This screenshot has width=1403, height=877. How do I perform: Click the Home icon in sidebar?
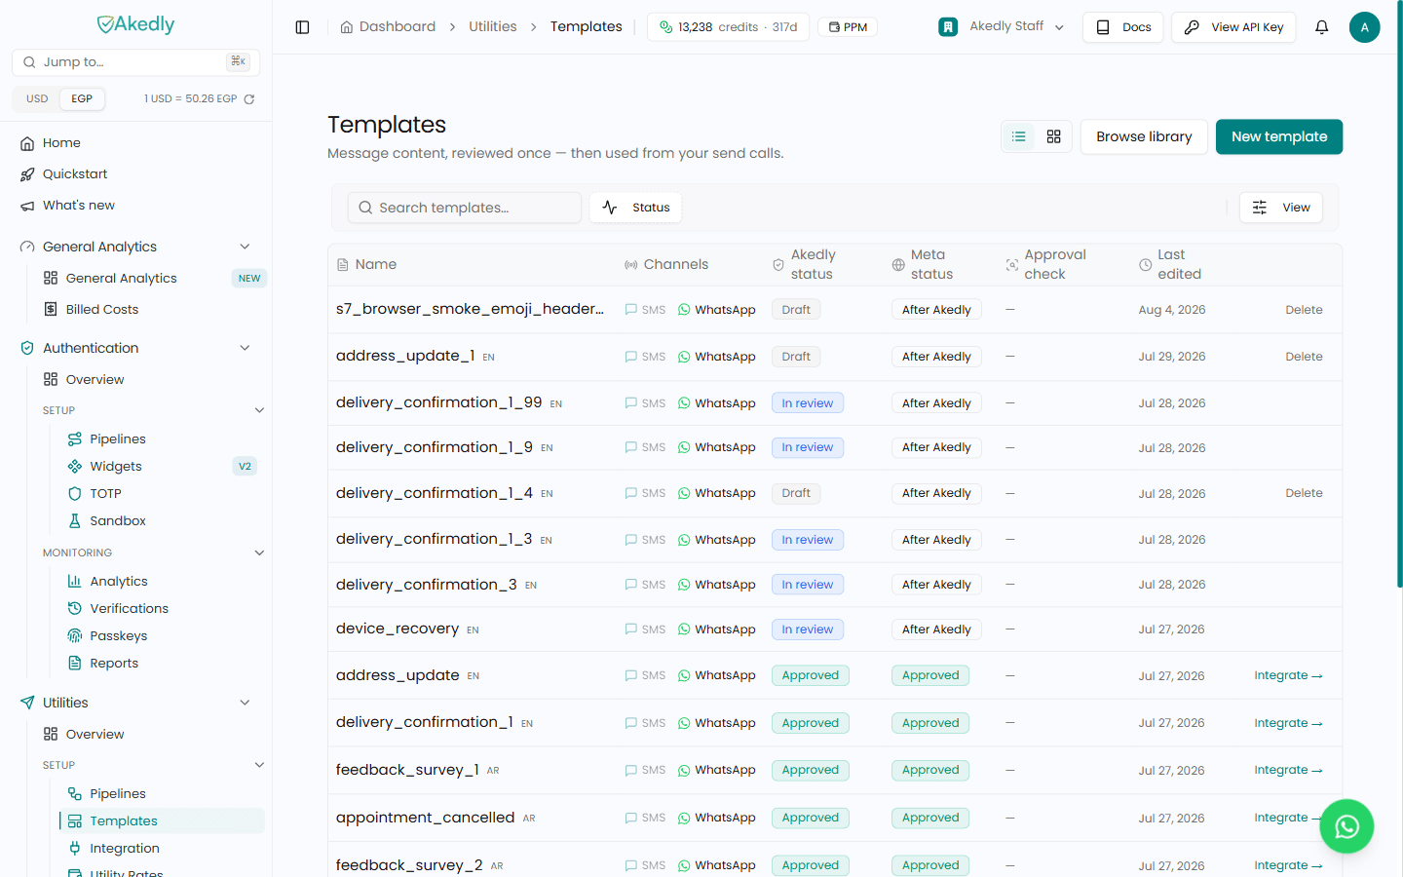tap(27, 143)
